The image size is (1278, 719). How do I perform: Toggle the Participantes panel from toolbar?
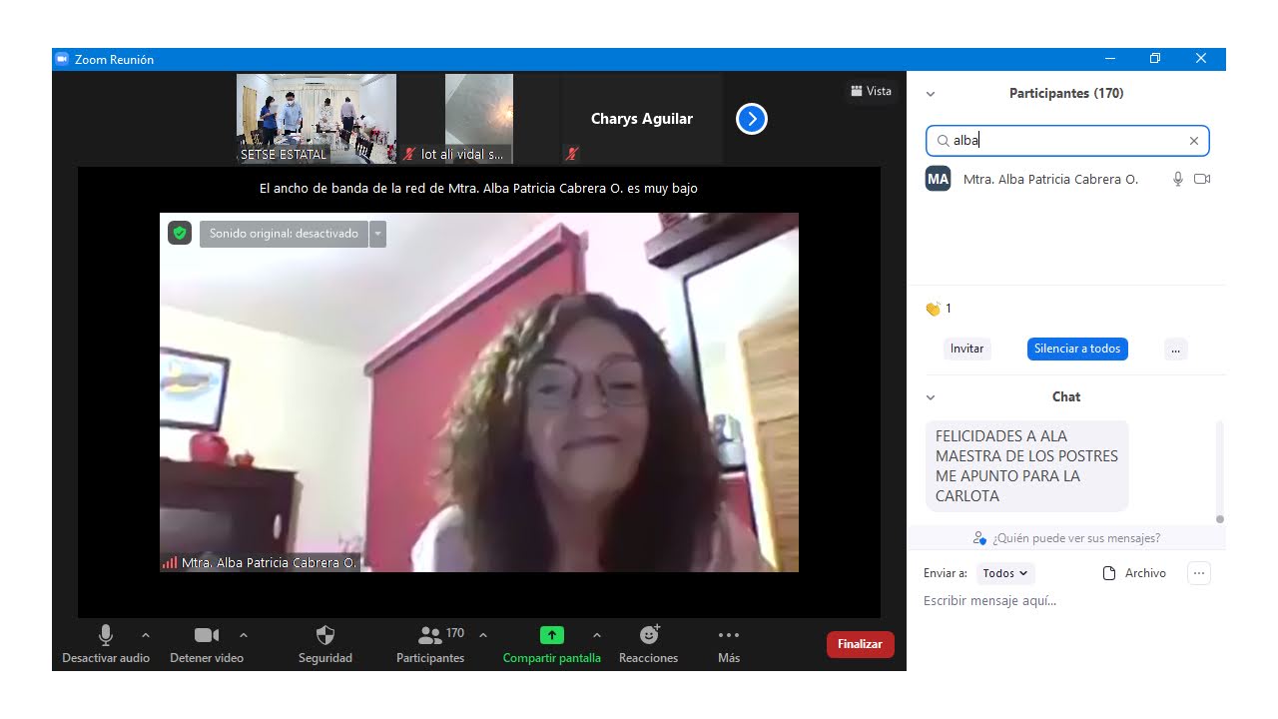click(430, 644)
